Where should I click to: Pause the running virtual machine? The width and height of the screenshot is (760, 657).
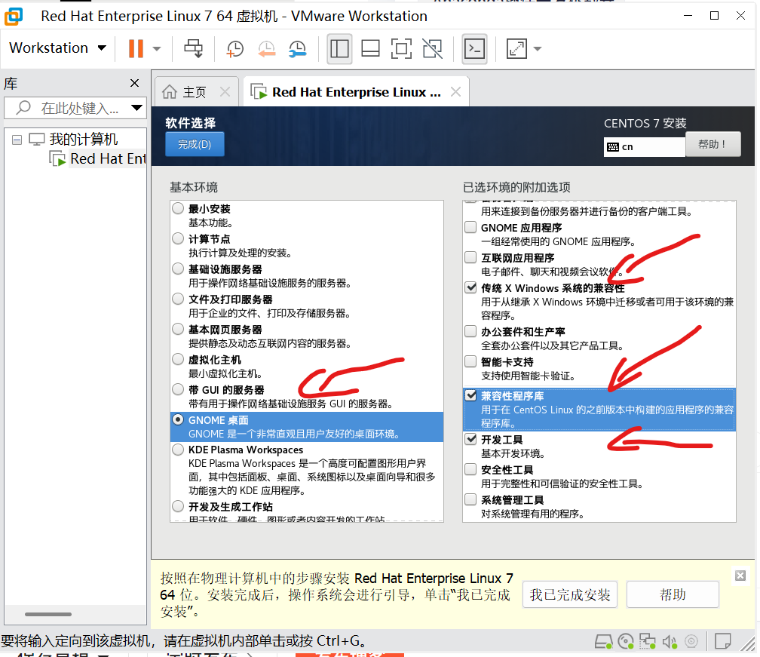click(x=134, y=48)
